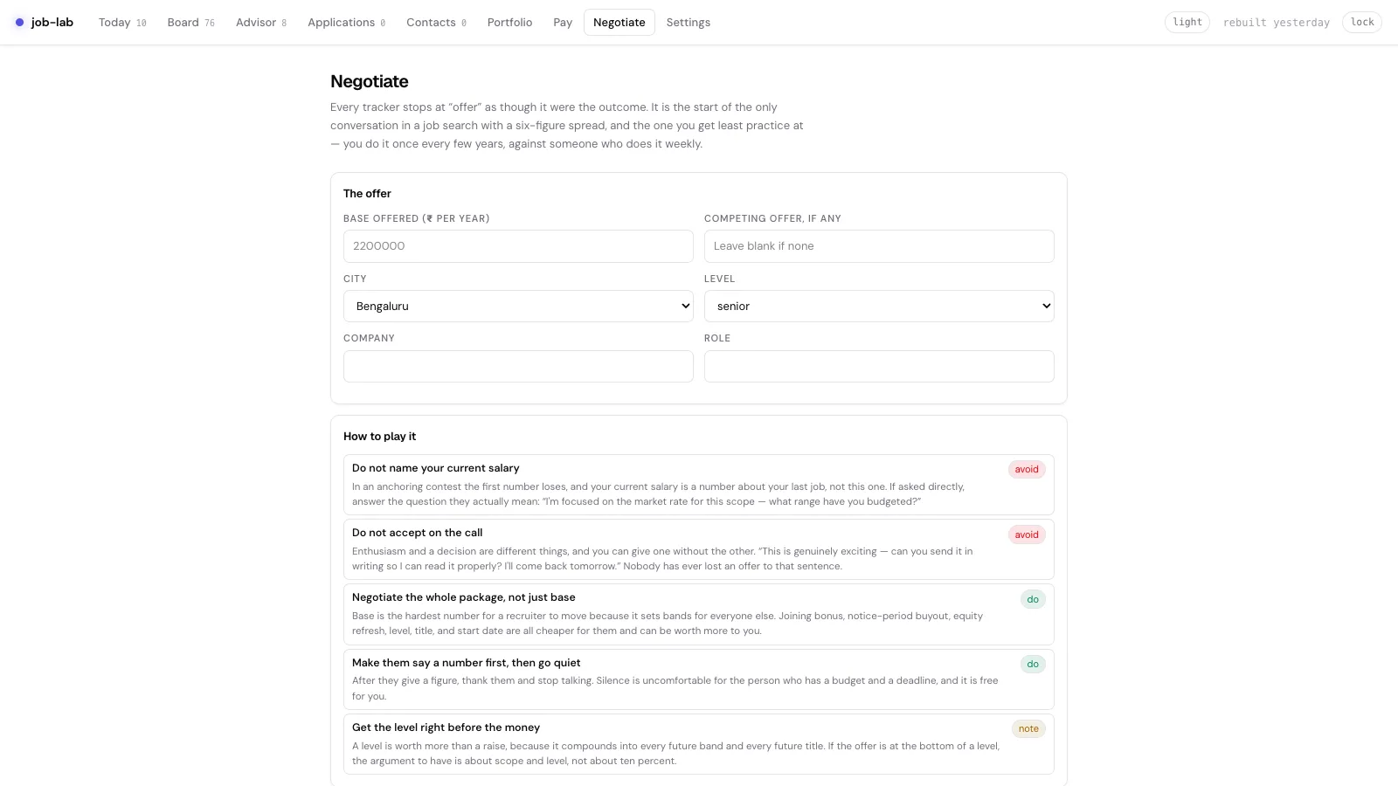Click 'Get the level right before the money'

pos(446,727)
